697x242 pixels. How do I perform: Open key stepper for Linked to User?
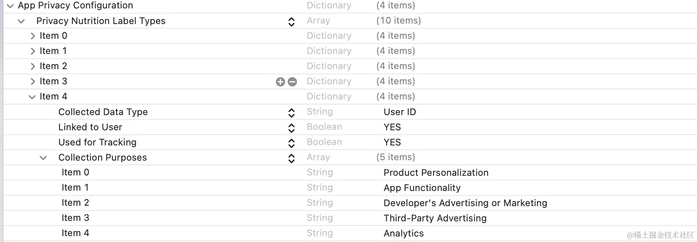(291, 128)
